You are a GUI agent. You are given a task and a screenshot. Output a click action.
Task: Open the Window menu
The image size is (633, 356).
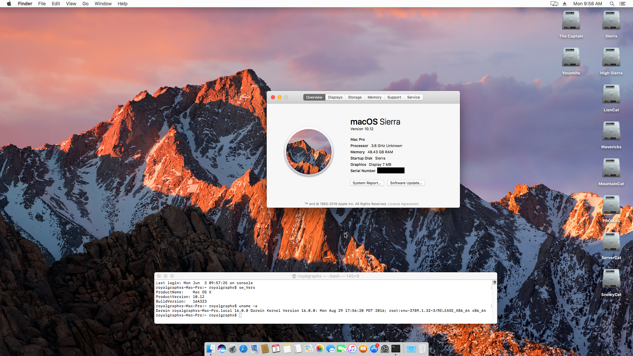(103, 4)
